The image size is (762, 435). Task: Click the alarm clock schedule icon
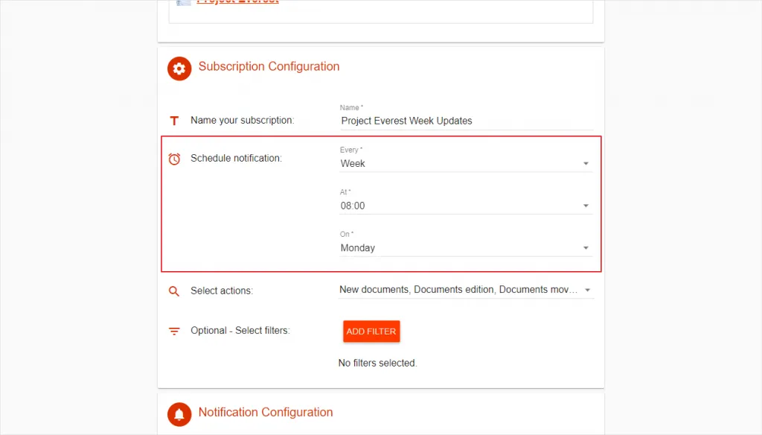[x=174, y=159]
